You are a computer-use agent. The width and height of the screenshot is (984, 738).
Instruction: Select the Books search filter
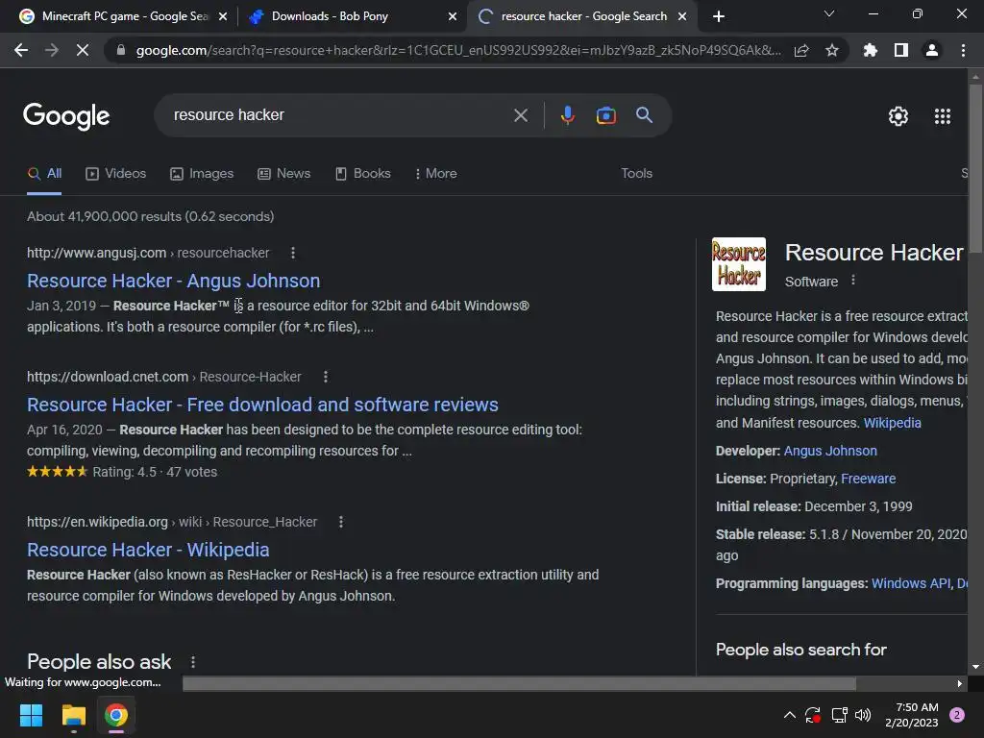tap(362, 173)
